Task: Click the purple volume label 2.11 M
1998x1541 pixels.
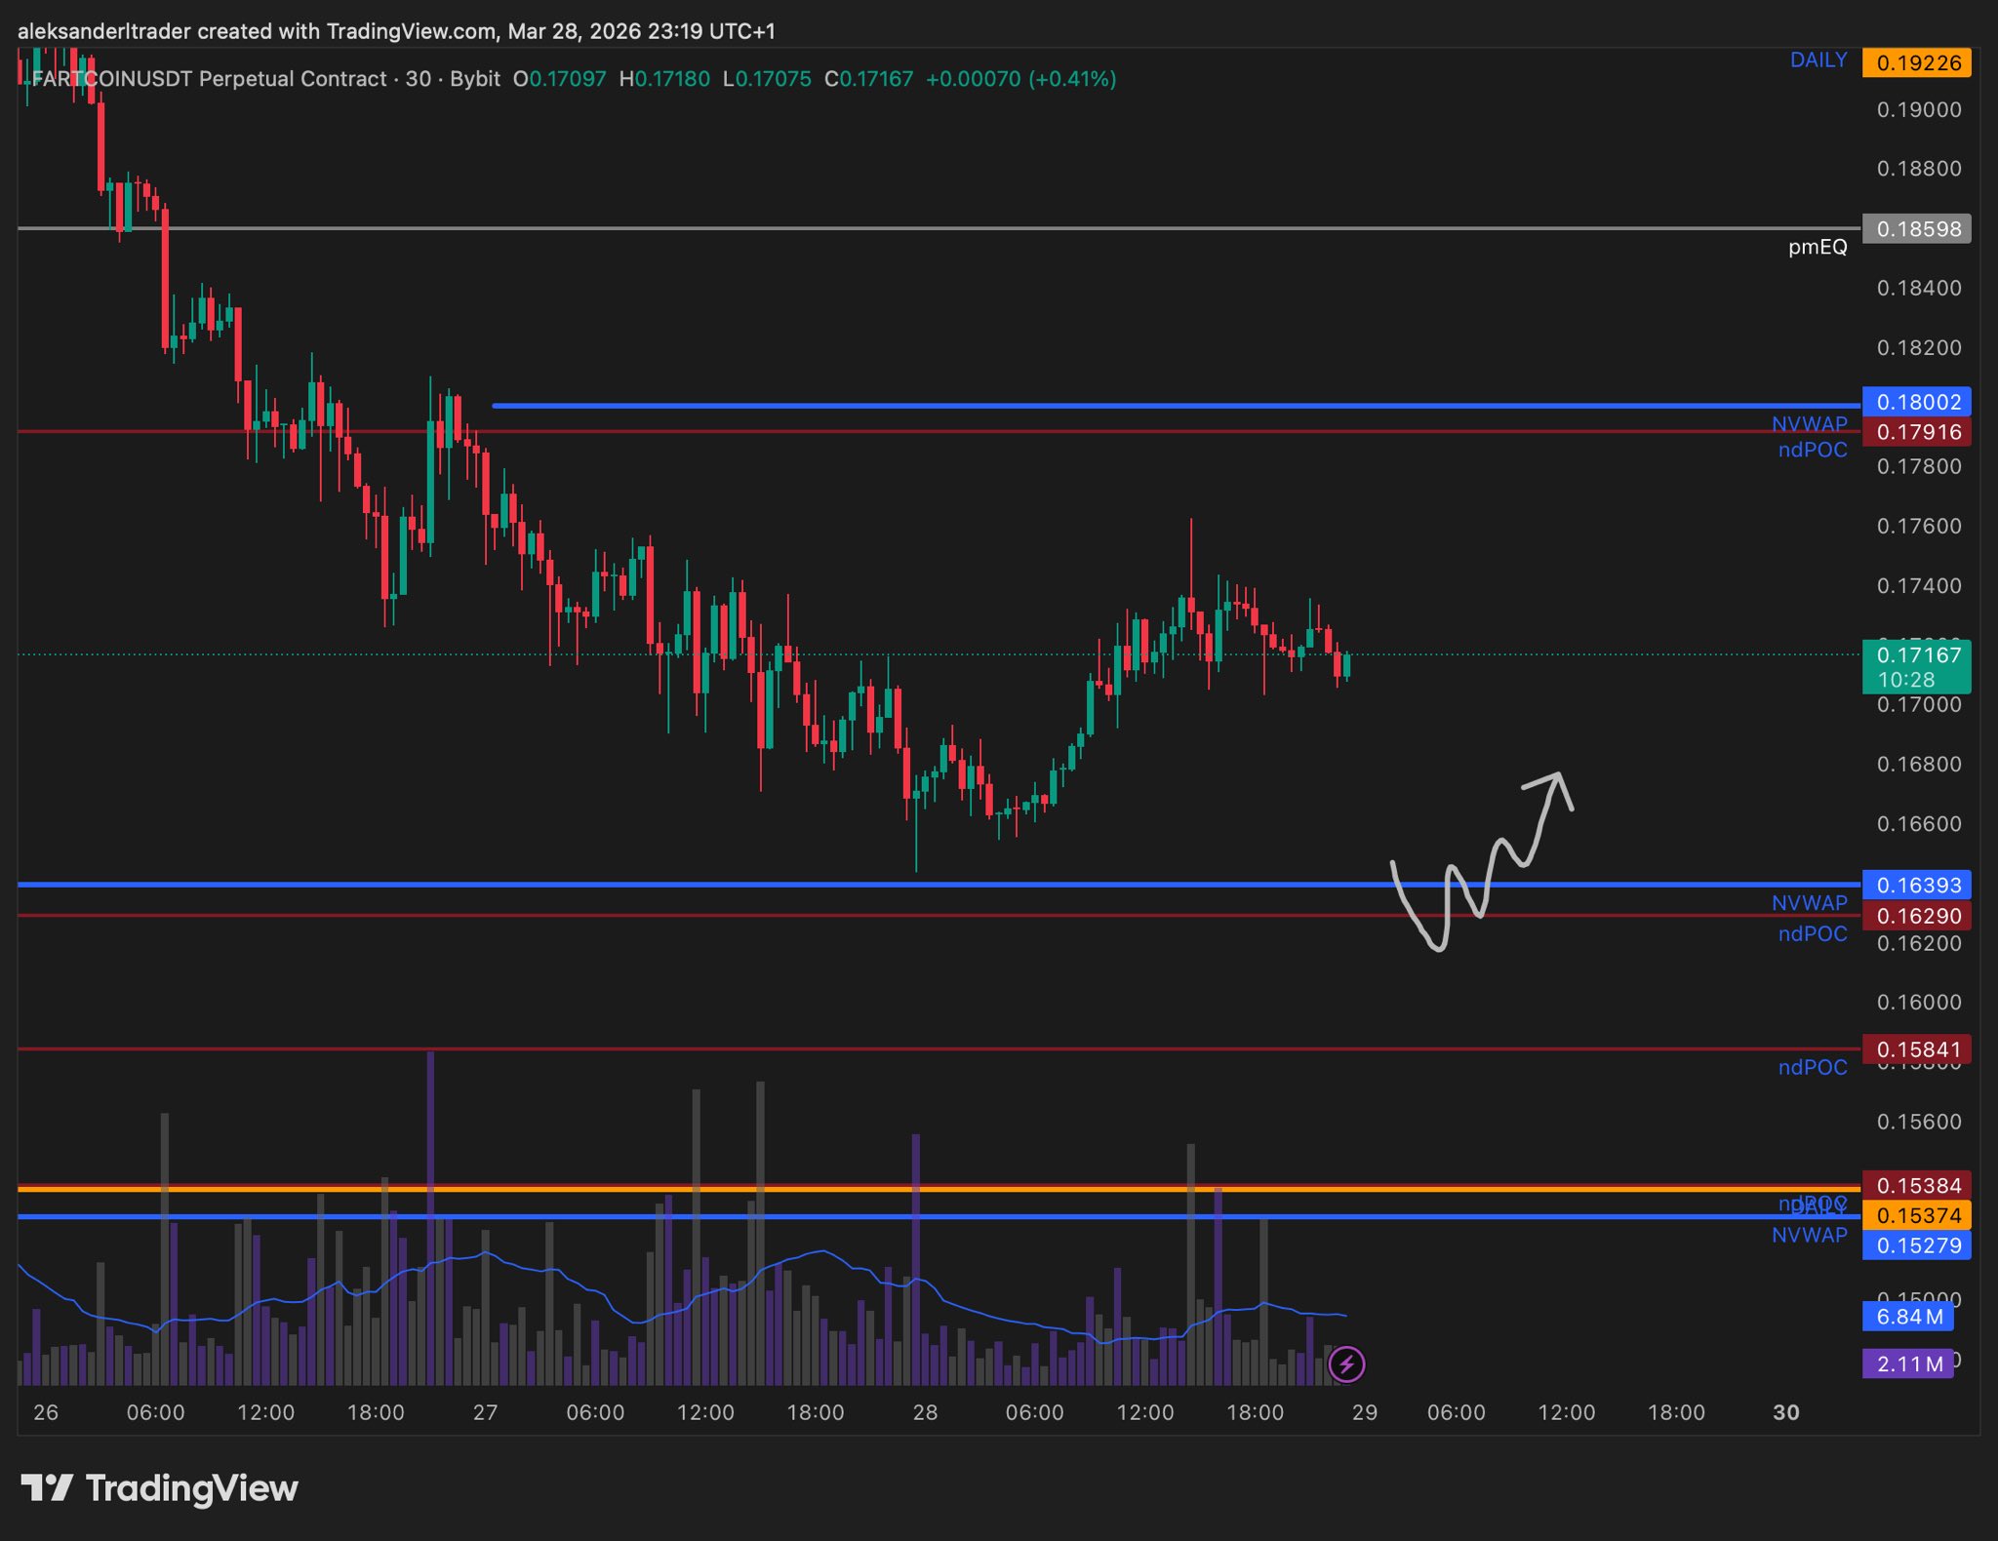Action: coord(1908,1363)
